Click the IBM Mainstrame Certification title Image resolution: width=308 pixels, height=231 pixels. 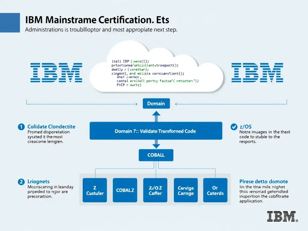[97, 20]
